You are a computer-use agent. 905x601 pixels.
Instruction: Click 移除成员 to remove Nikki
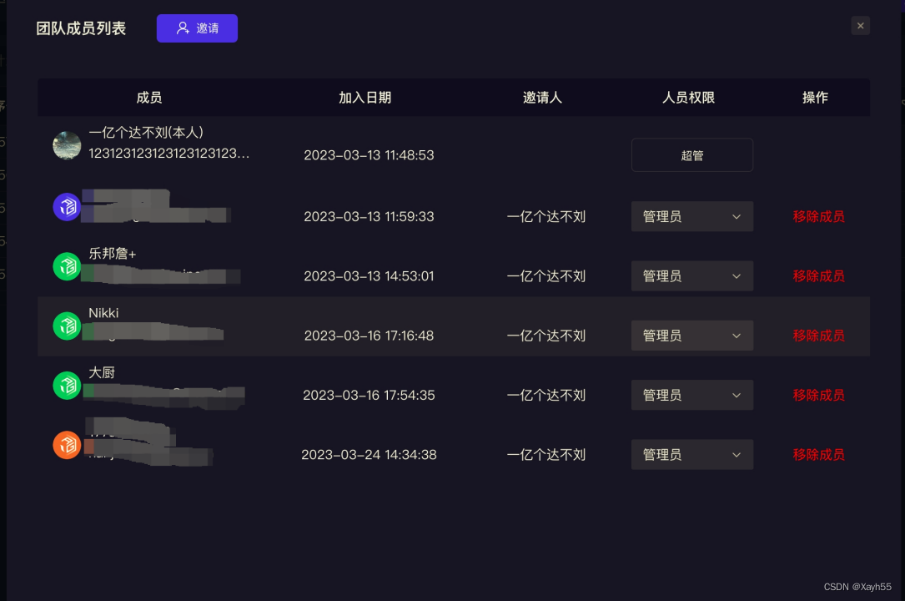818,335
